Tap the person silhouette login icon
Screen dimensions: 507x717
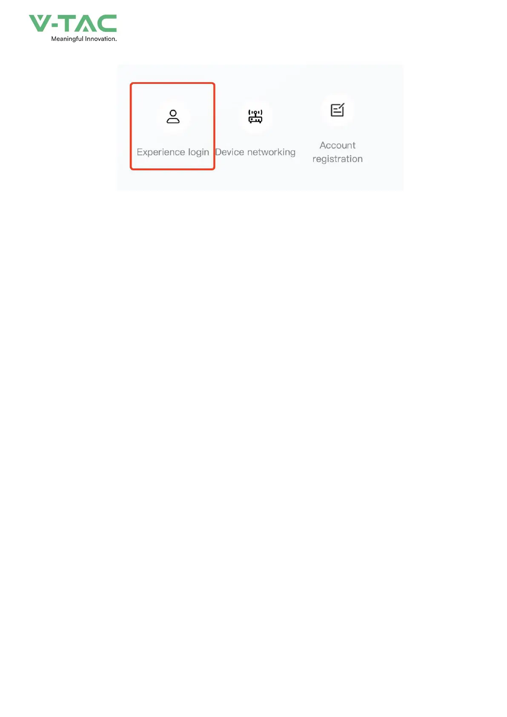pos(173,116)
